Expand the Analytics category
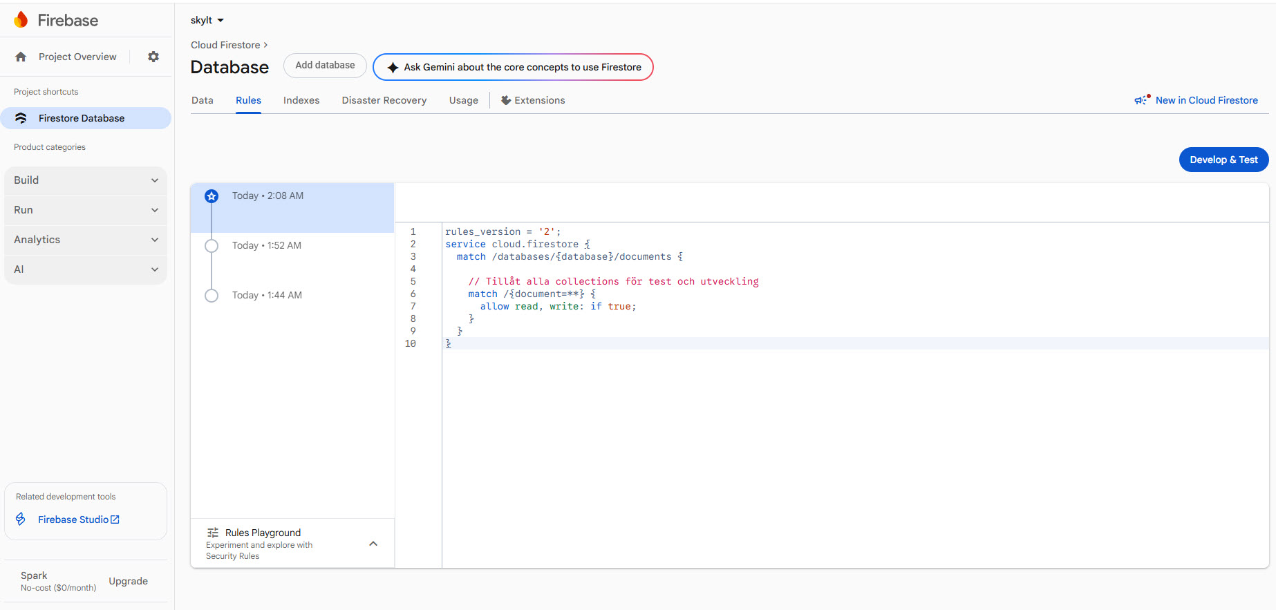Image resolution: width=1276 pixels, height=610 pixels. click(86, 240)
